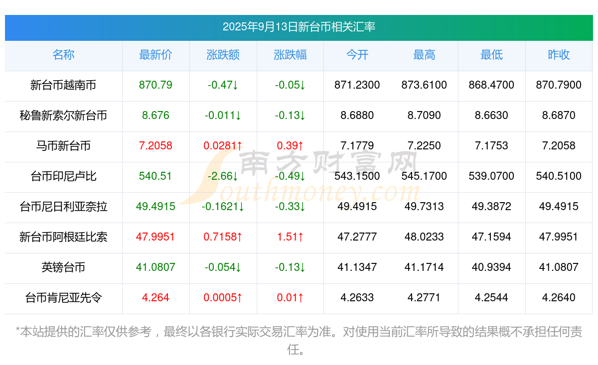This screenshot has width=598, height=365.
Task: Click previous close 540.5100
Action: (559, 176)
